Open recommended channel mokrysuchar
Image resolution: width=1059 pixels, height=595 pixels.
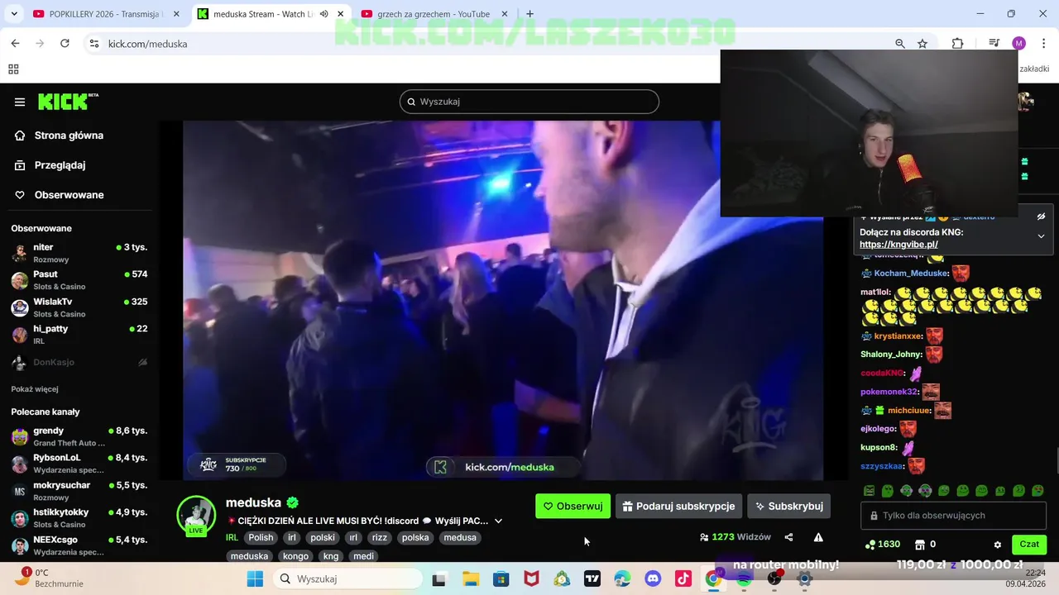pos(79,491)
